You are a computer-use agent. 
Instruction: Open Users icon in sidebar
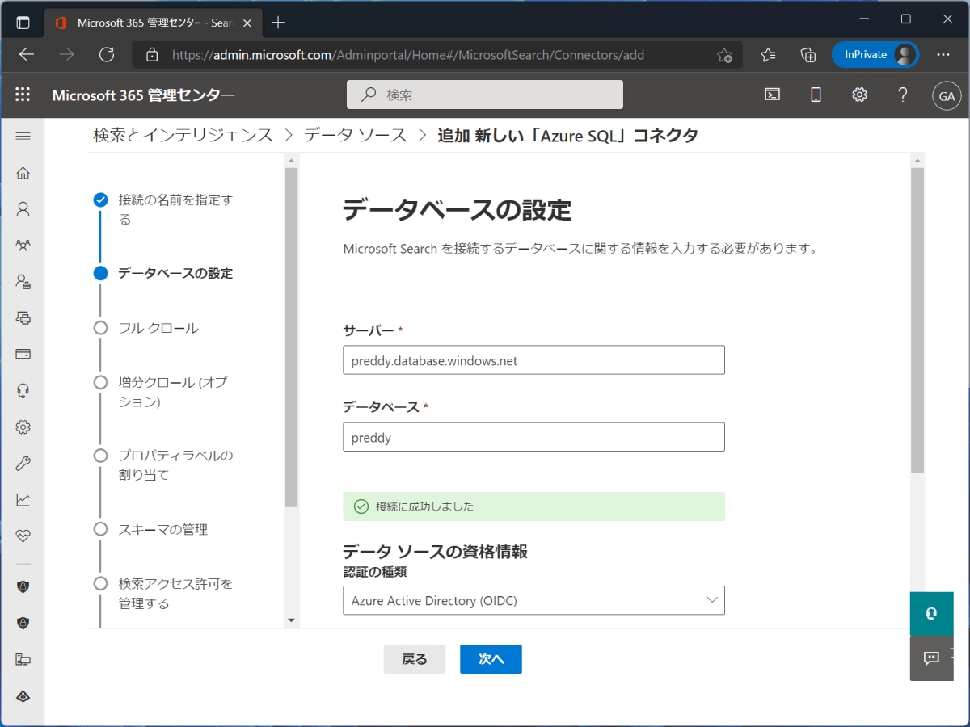click(x=23, y=209)
